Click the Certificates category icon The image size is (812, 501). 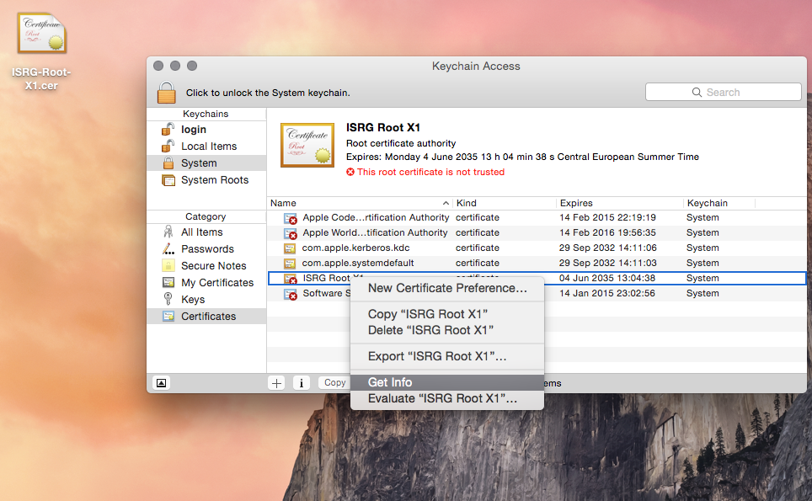click(168, 317)
